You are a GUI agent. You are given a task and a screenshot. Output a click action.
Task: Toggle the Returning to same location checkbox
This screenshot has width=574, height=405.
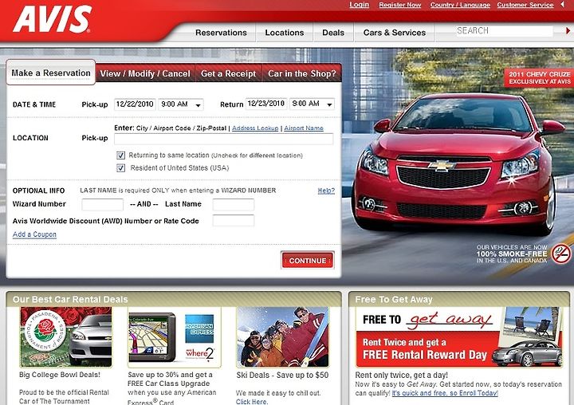click(121, 155)
